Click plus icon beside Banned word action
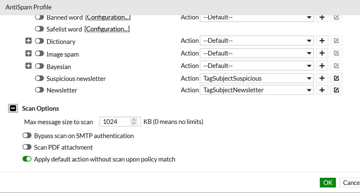Image resolution: width=360 pixels, height=193 pixels. click(x=322, y=17)
